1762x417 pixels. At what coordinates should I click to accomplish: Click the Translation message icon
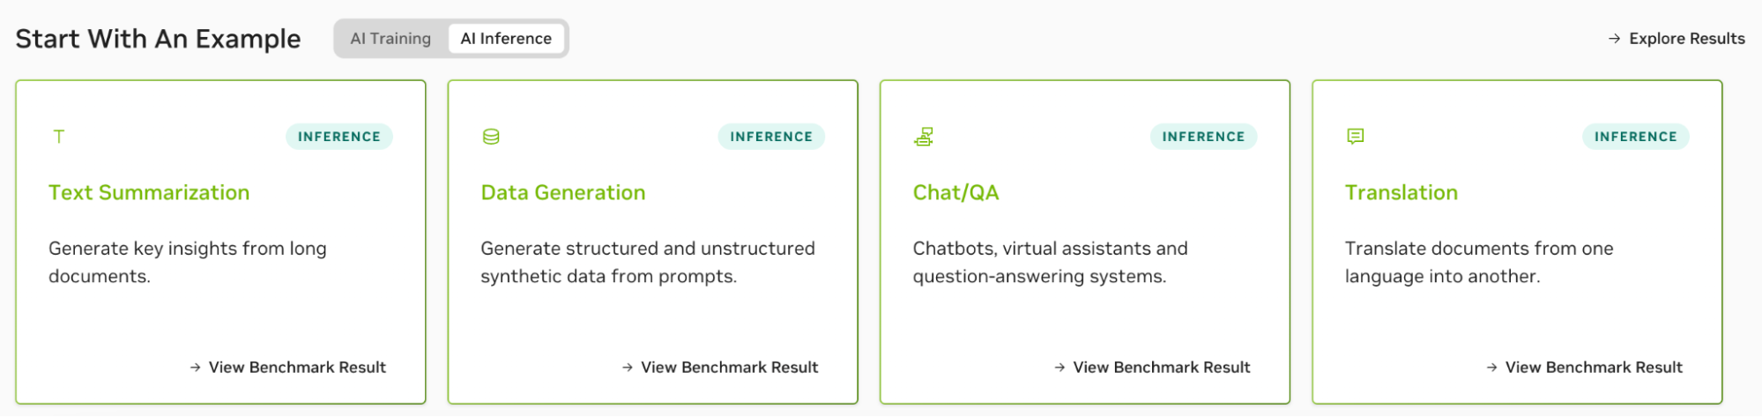[x=1356, y=137]
